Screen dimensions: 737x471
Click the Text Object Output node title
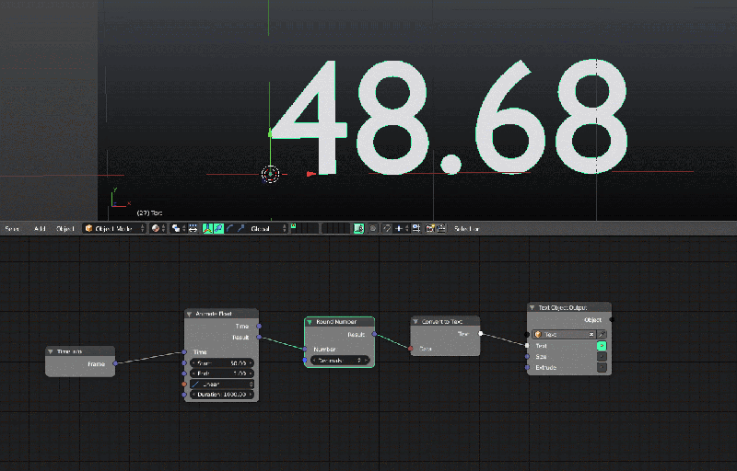[563, 308]
